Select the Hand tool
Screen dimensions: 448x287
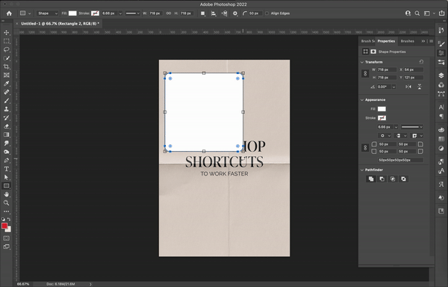coord(6,194)
